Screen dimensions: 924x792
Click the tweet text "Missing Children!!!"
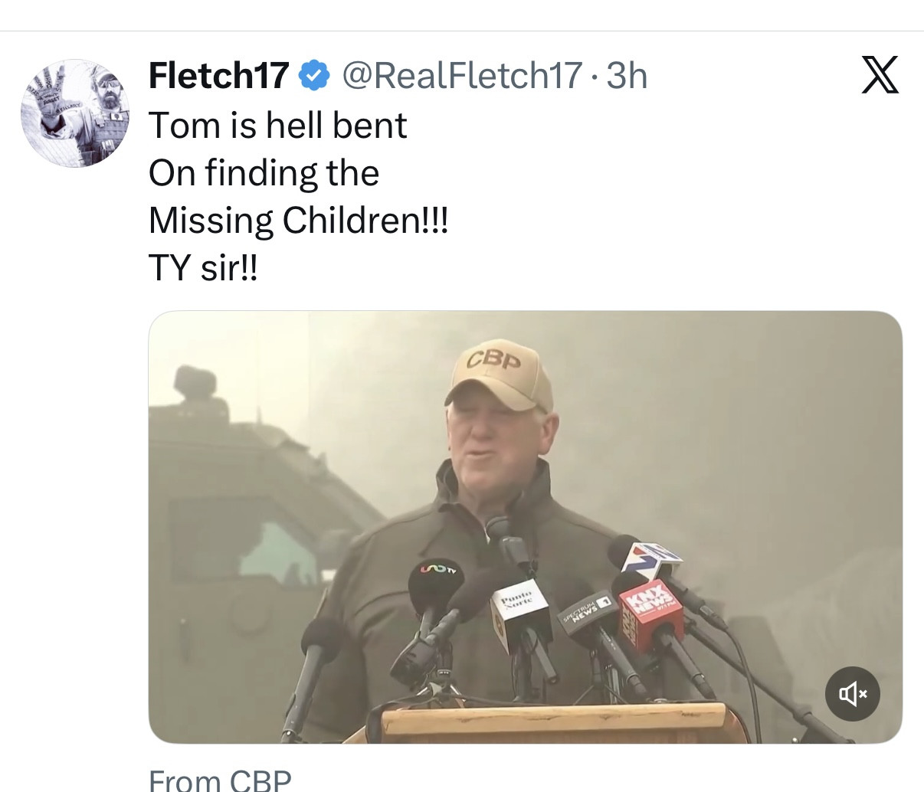[297, 221]
